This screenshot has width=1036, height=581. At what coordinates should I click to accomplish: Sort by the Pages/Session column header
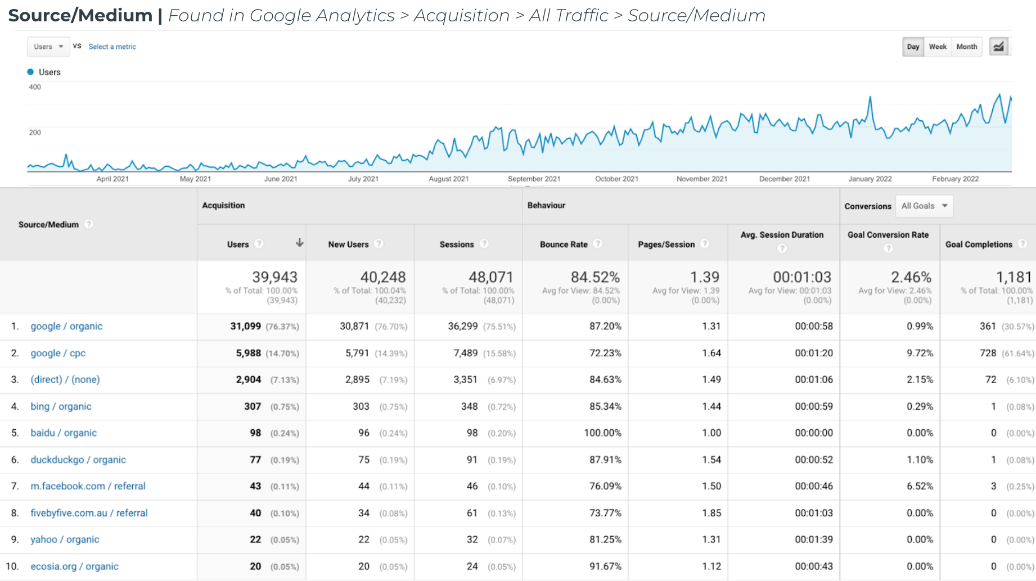(666, 244)
